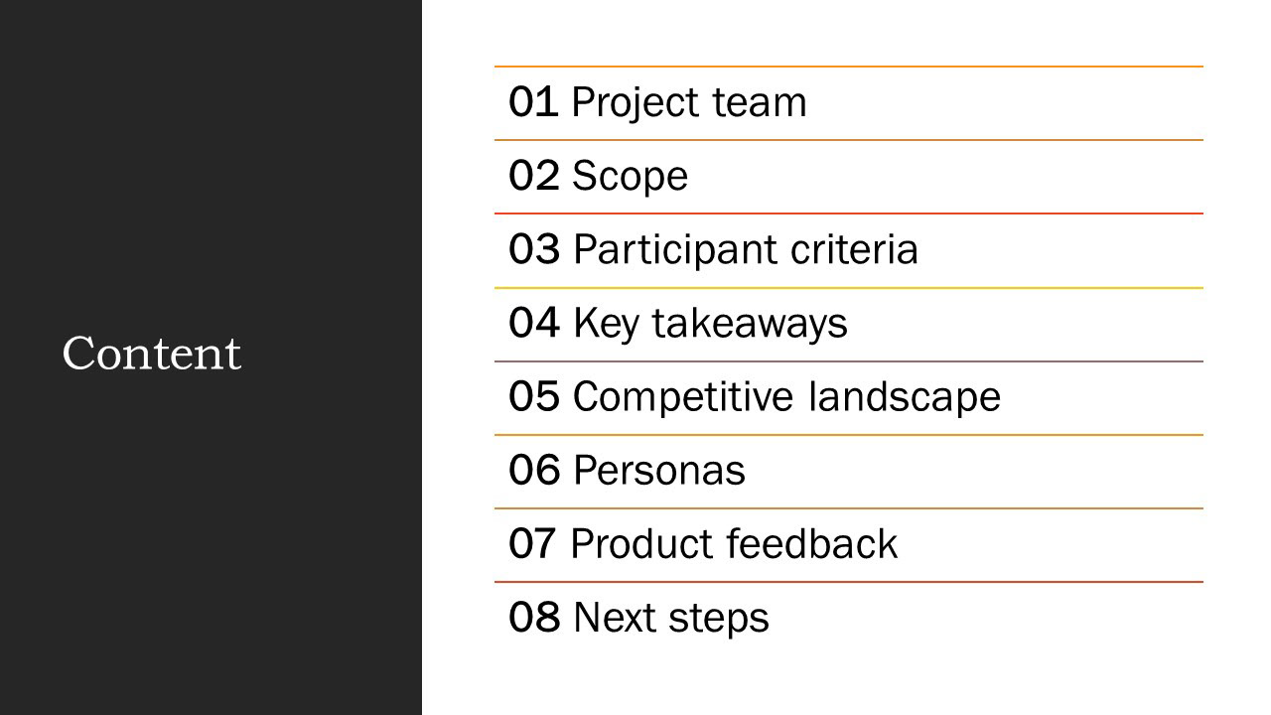Select the number 04 in the agenda
This screenshot has height=715, width=1271.
533,324
